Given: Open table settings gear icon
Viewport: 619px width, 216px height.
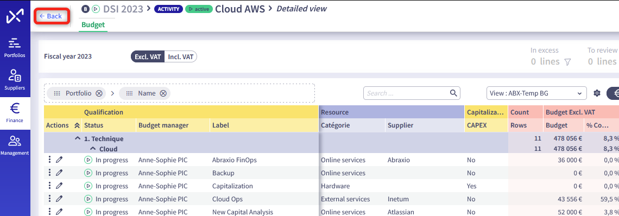Looking at the screenshot, I should (x=597, y=93).
